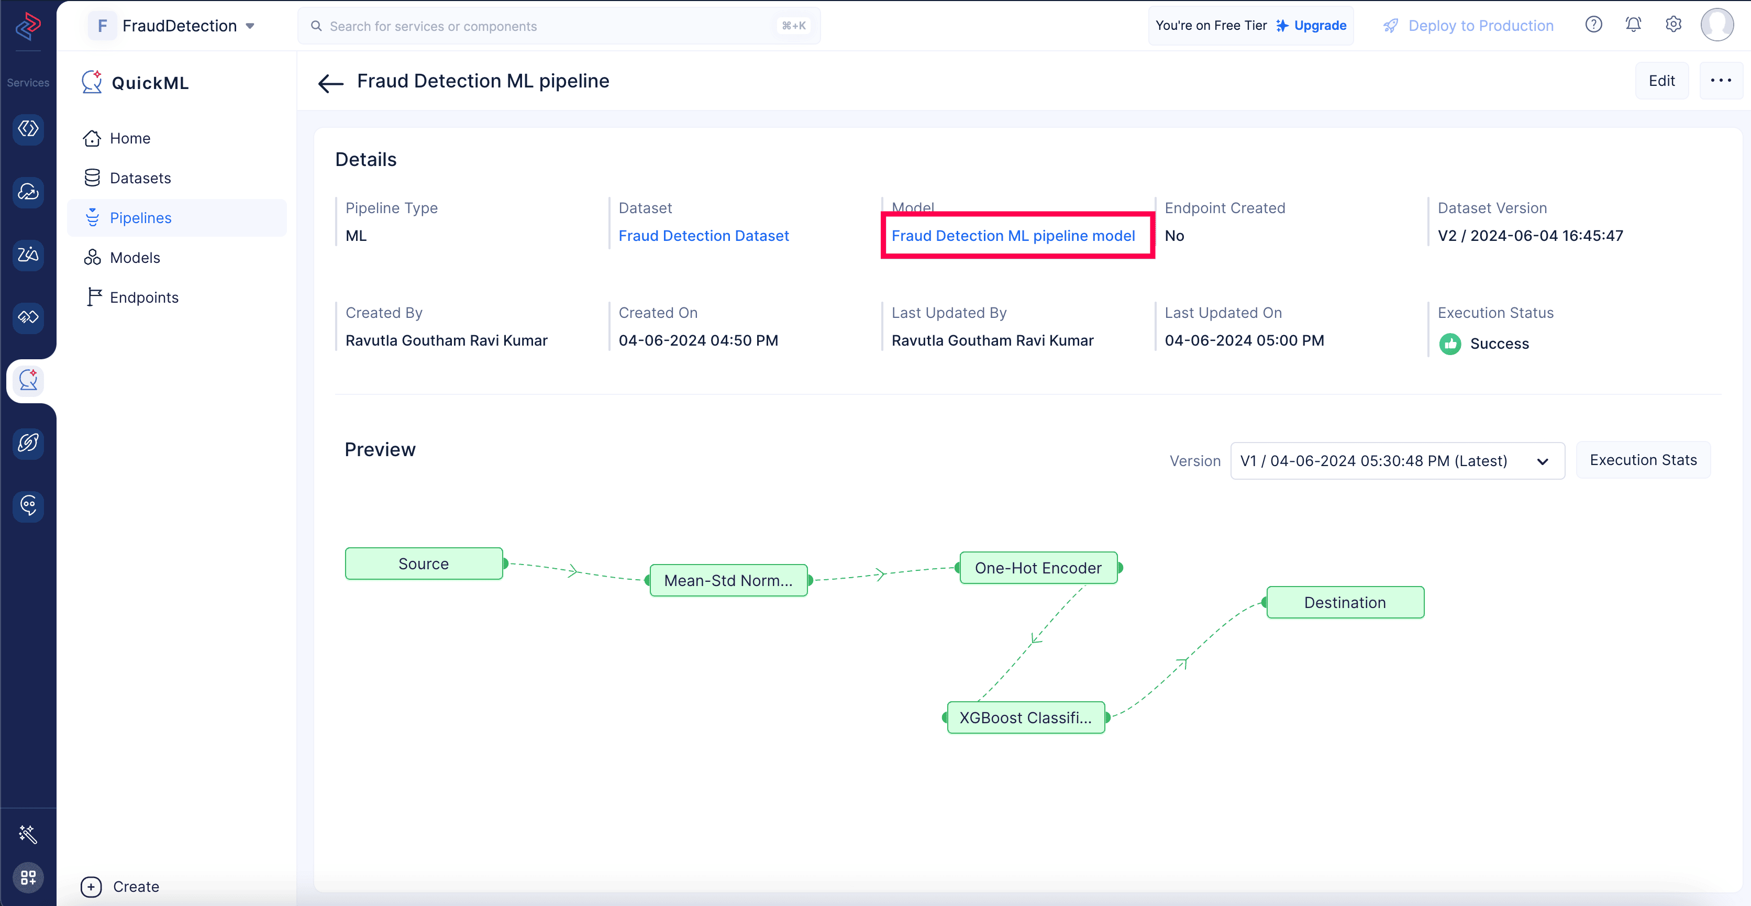Click the Pipelines icon in sidebar
This screenshot has height=906, width=1751.
(x=92, y=217)
